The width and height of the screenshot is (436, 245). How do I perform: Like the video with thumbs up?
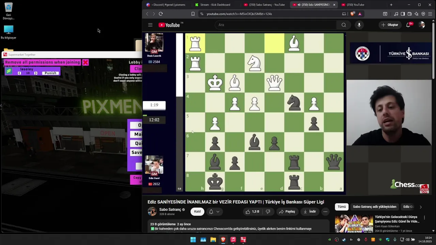252,212
